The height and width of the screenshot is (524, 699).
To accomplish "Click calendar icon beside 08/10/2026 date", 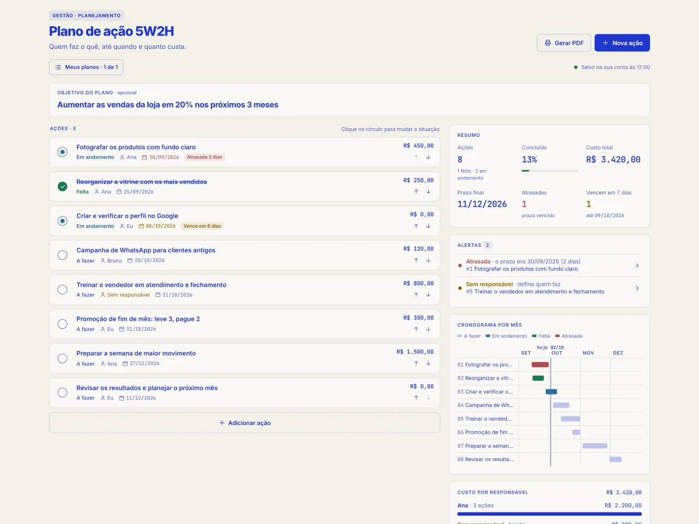I will [142, 226].
